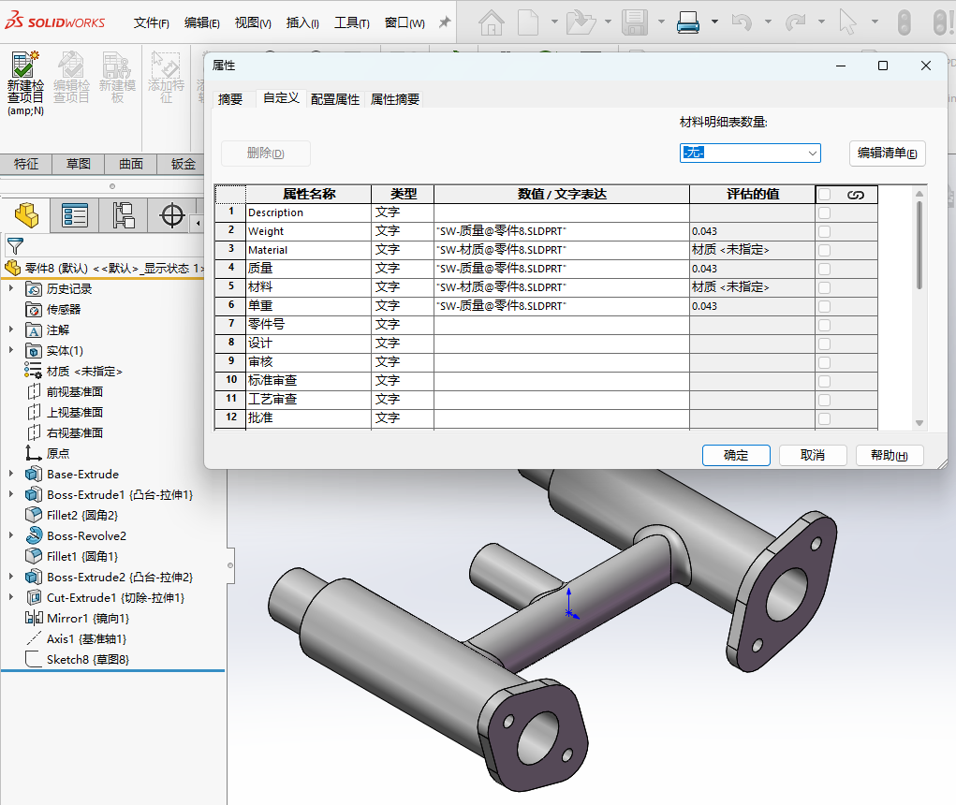Click the FeatureManager design tree tab
The height and width of the screenshot is (805, 956).
point(26,215)
